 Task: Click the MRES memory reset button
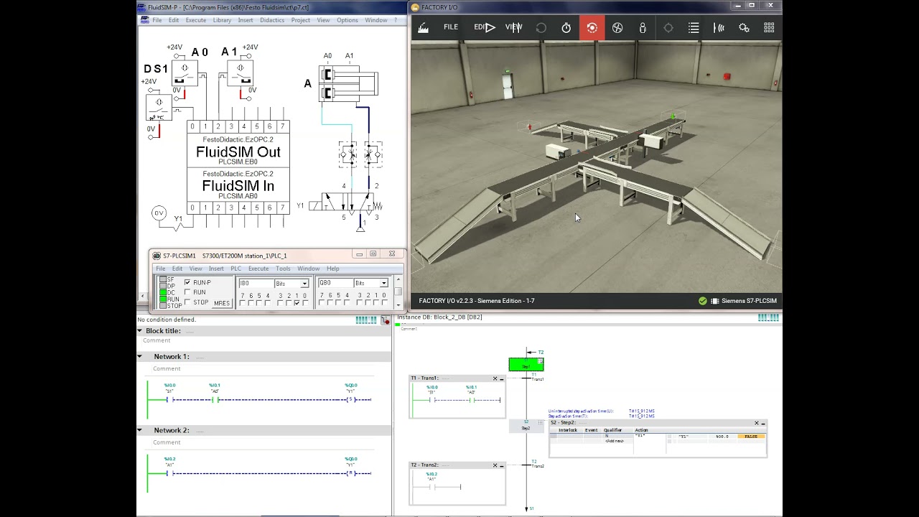[x=222, y=303]
